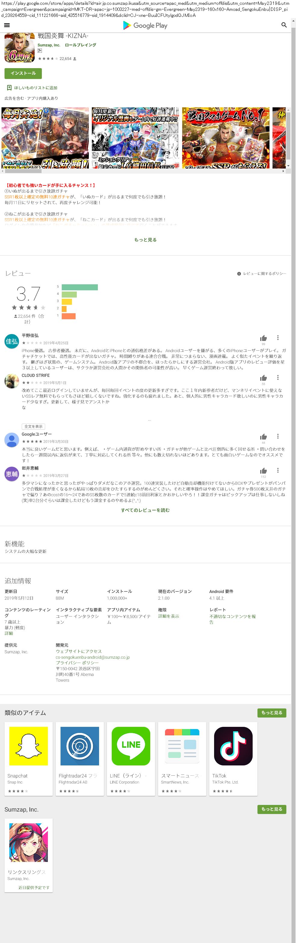
Task: Open the Snapchat app icon
Action: point(29,746)
